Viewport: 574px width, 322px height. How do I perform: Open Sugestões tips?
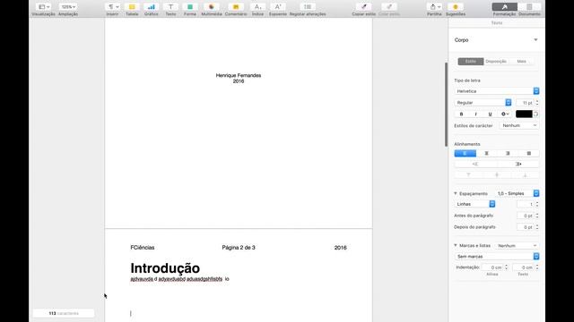tap(456, 7)
